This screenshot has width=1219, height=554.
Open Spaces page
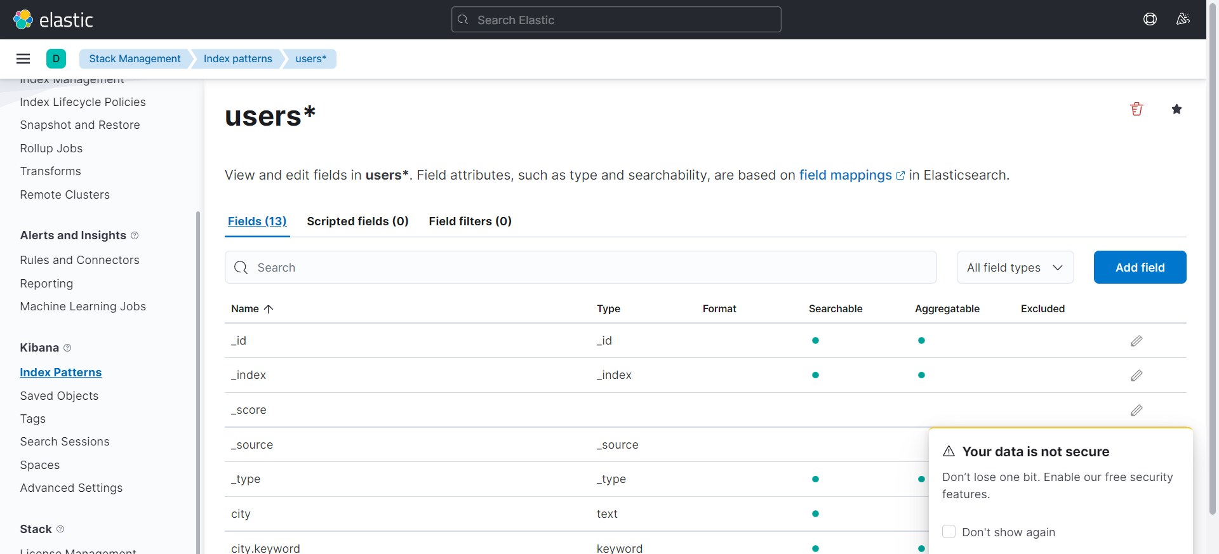(39, 465)
